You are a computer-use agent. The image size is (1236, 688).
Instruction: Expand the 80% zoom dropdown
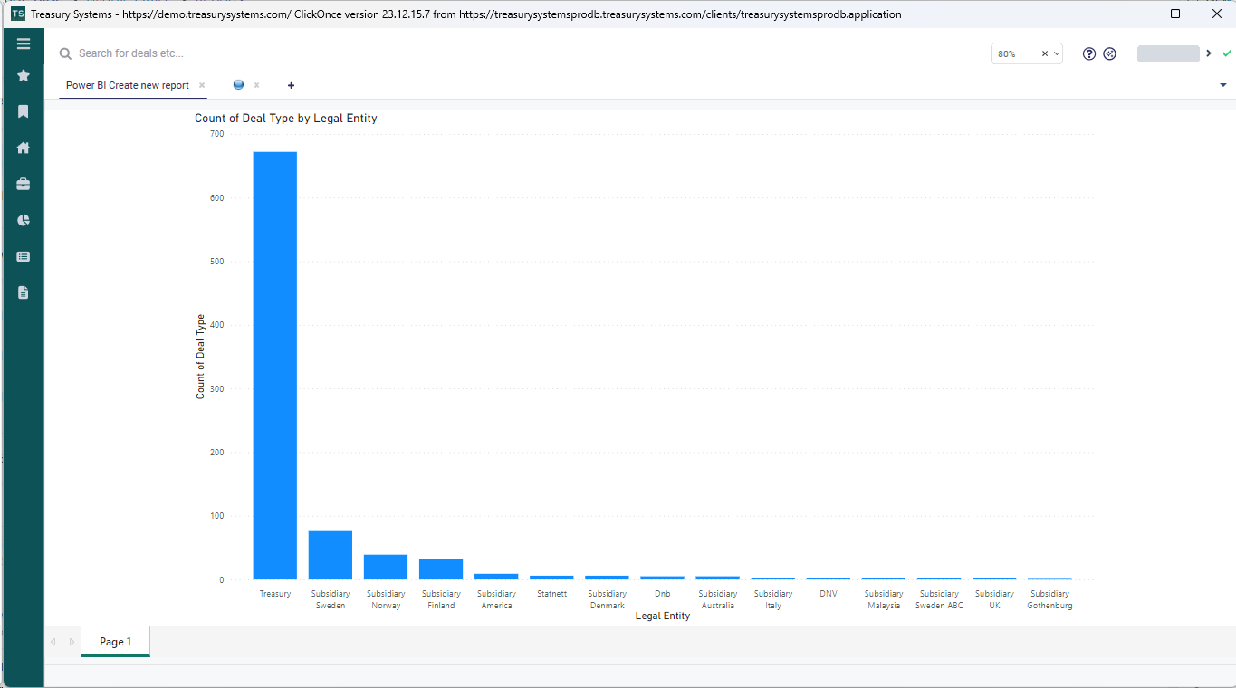click(x=1057, y=53)
